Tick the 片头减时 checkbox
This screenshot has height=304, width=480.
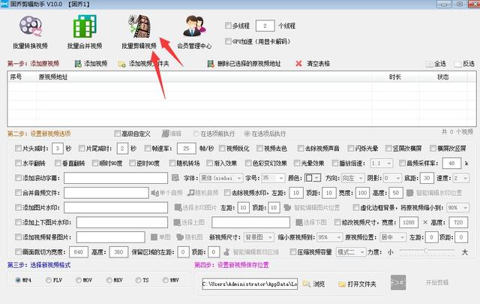(x=18, y=149)
